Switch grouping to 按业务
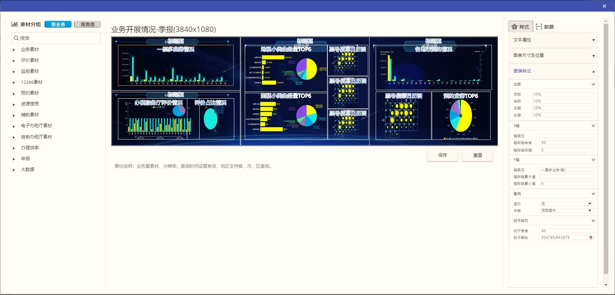Viewport: 615px width, 295px height. click(x=58, y=24)
